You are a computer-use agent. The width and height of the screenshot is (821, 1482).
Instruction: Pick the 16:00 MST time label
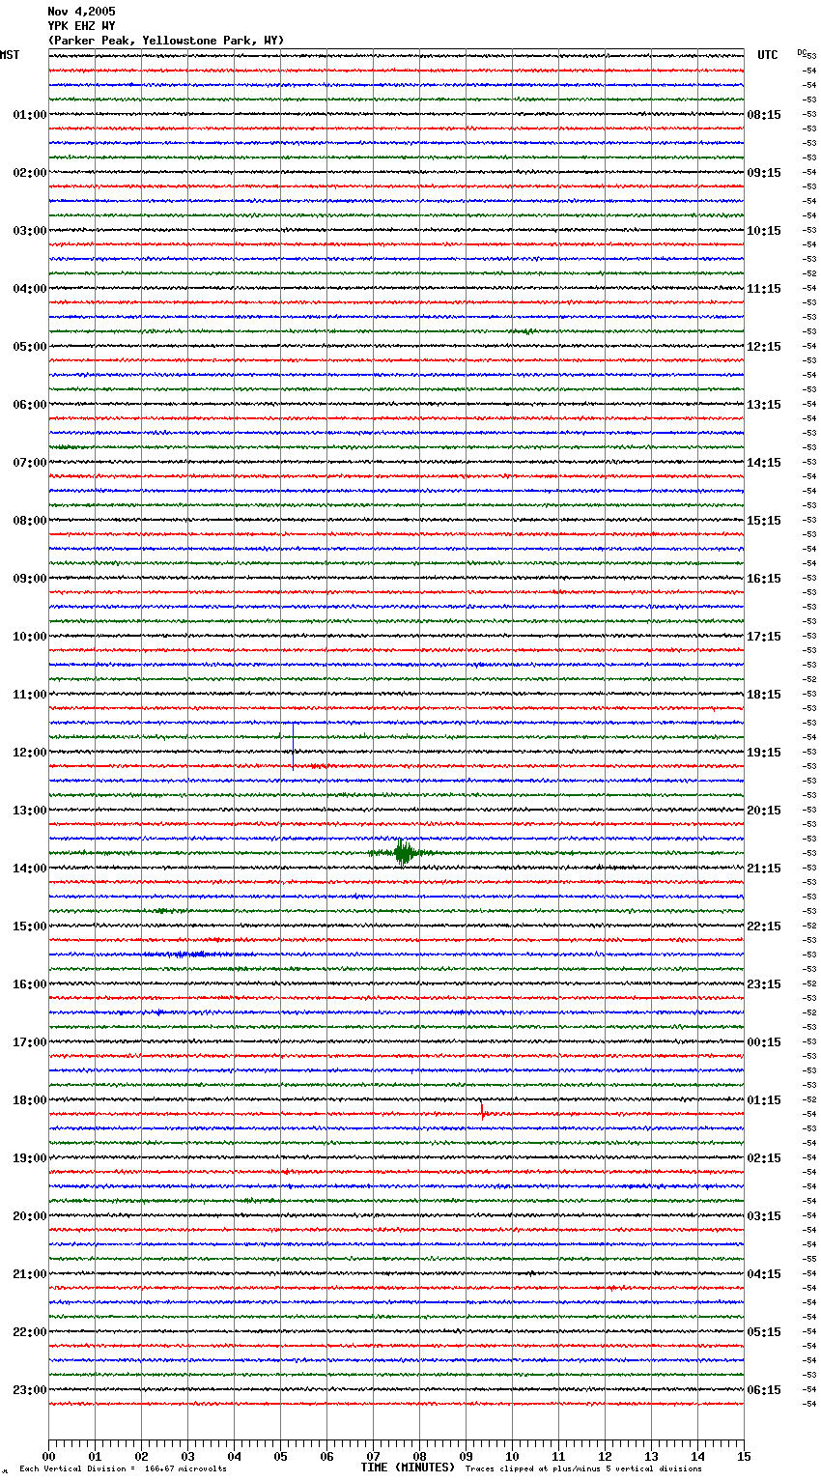(x=30, y=984)
